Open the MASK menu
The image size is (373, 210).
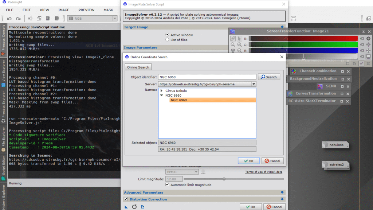[108, 10]
